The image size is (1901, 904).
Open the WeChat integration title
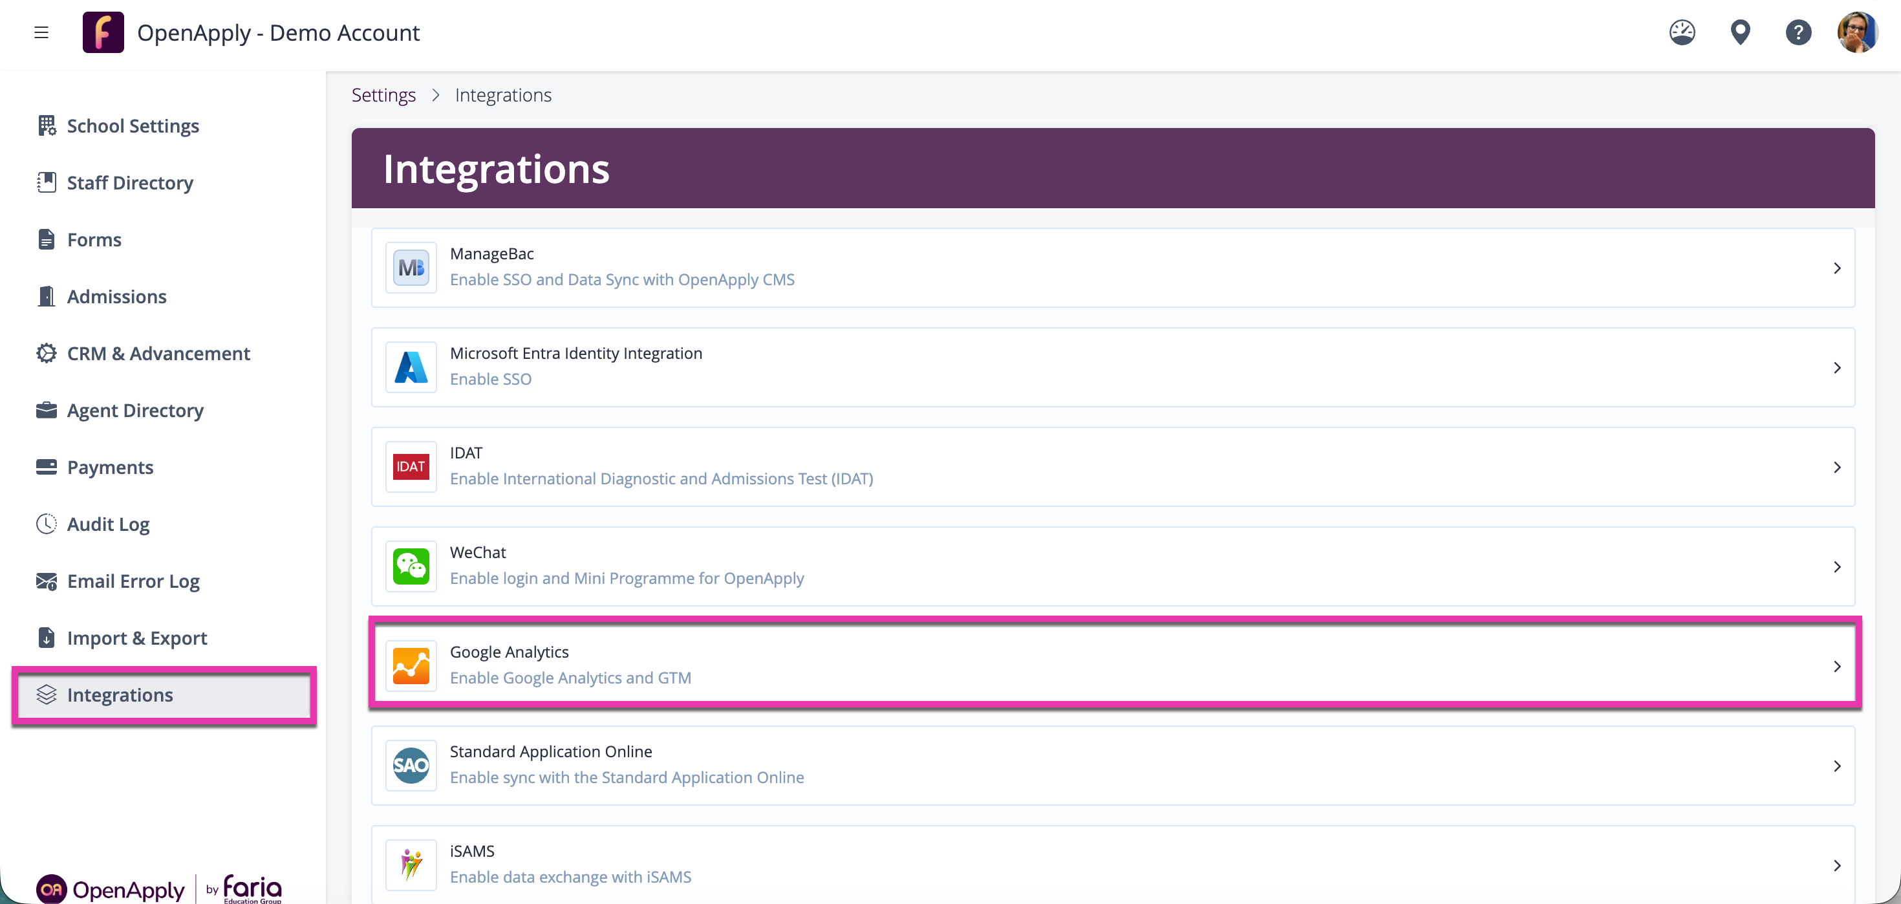point(477,552)
